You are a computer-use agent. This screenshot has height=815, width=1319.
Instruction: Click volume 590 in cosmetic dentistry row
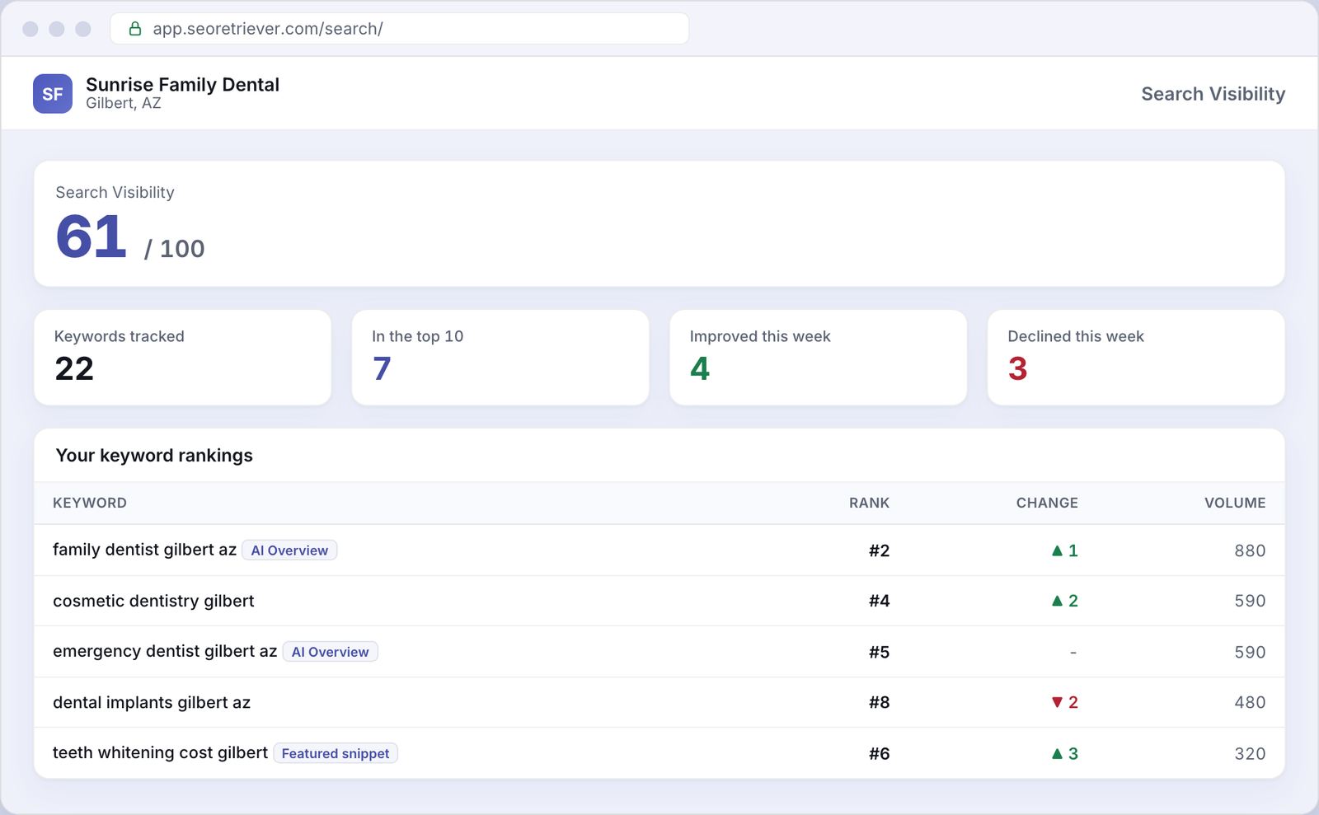pos(1250,601)
